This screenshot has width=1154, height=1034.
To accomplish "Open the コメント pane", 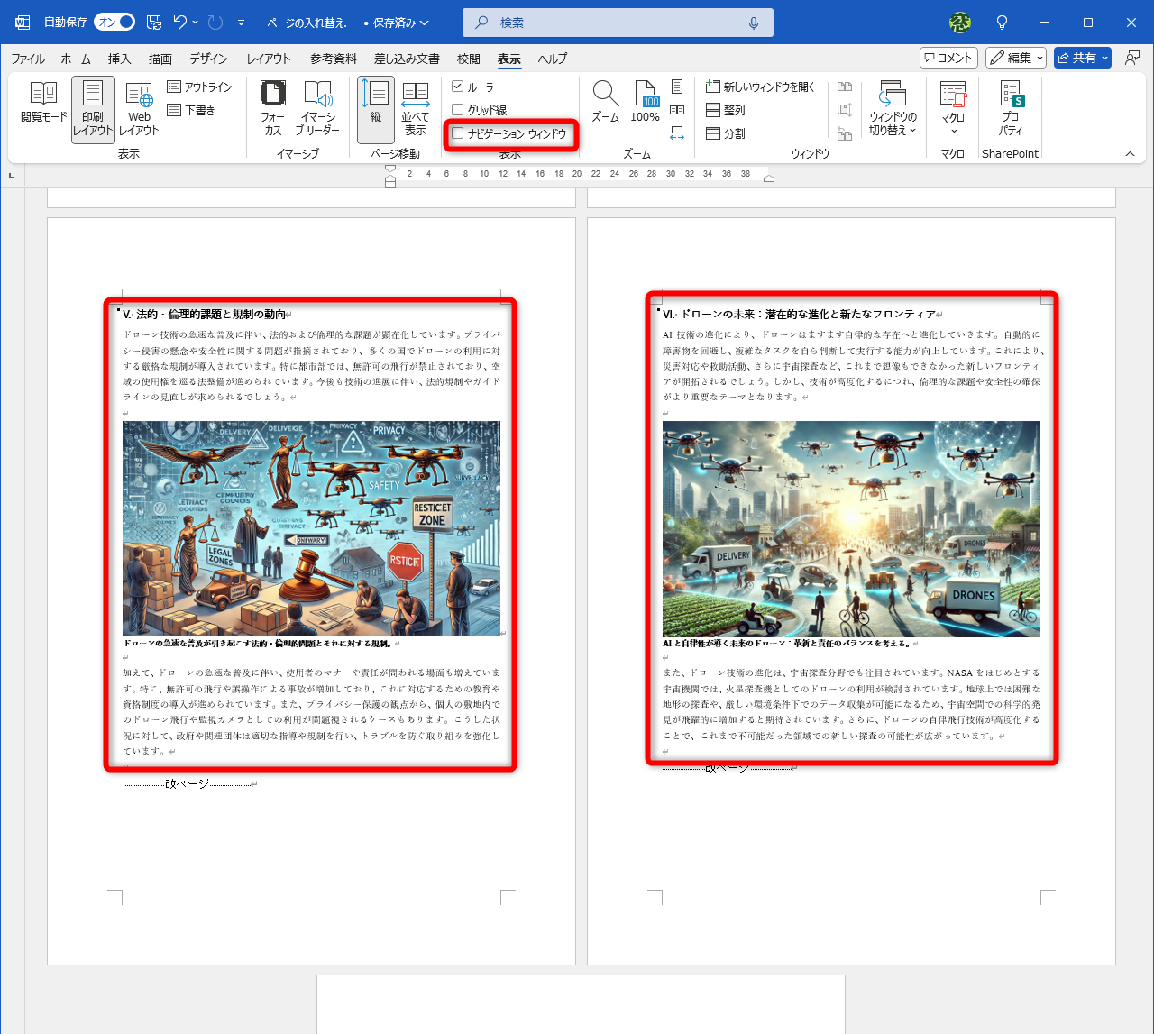I will point(948,57).
